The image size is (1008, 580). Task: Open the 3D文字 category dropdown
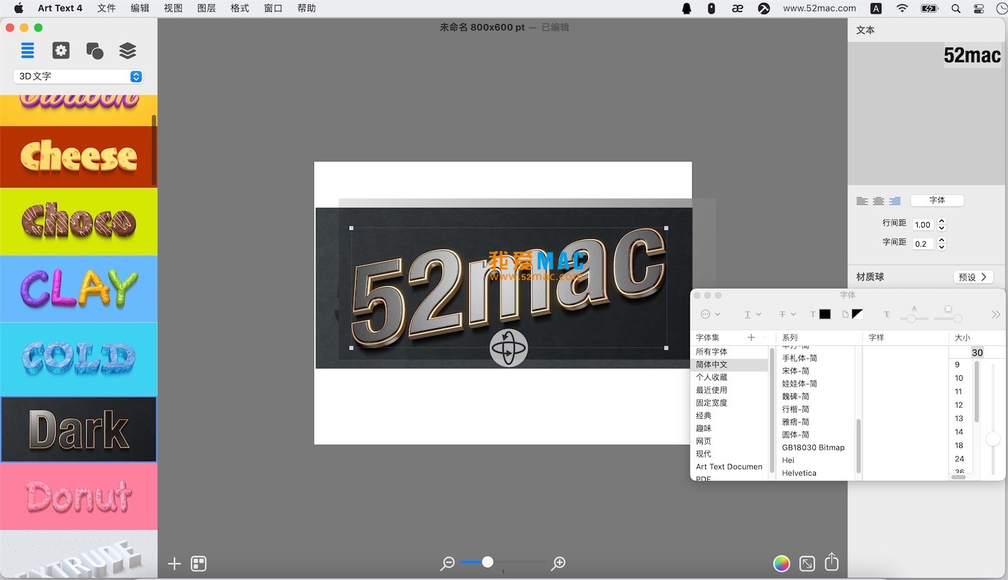(x=78, y=77)
